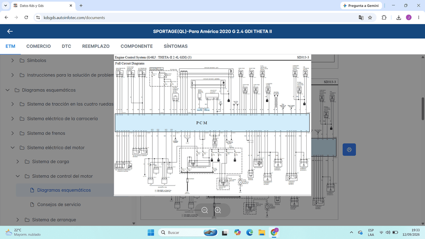Open the COMPONENTE tab
The width and height of the screenshot is (425, 239).
tap(137, 46)
